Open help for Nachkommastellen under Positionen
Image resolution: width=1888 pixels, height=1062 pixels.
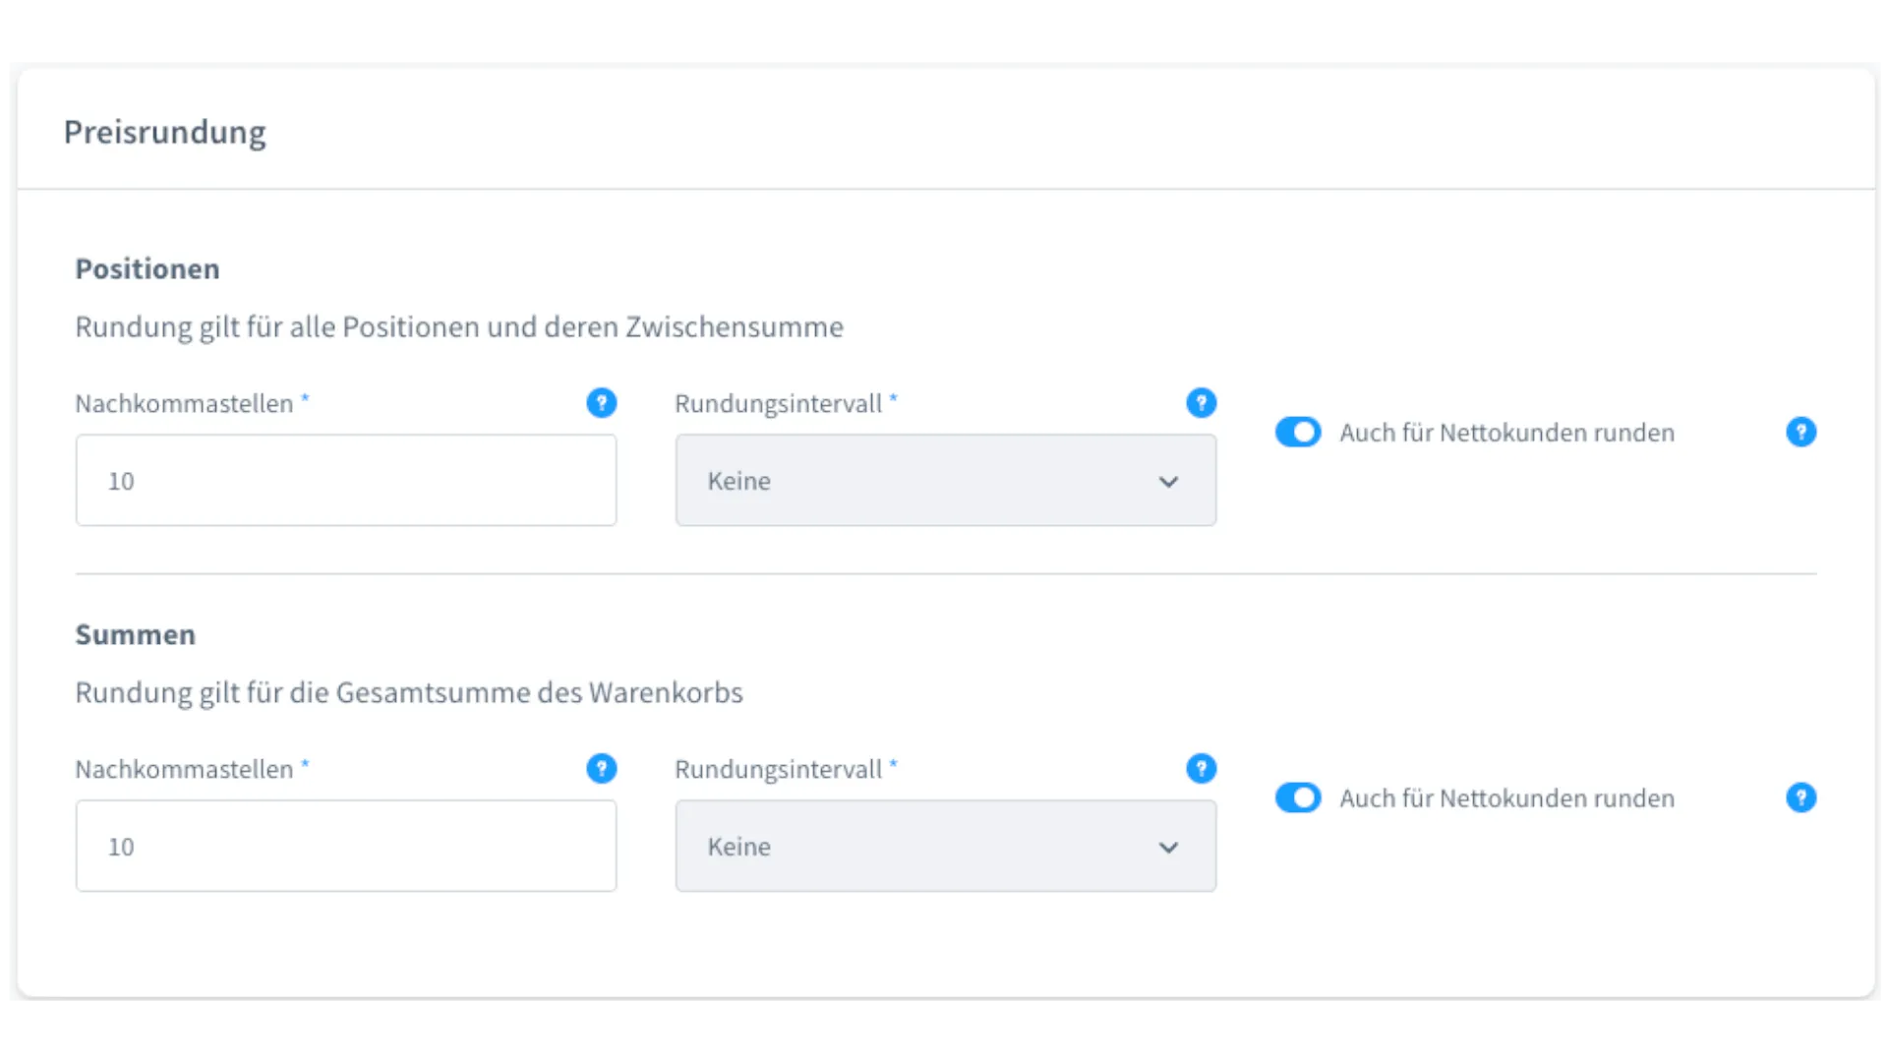coord(602,403)
